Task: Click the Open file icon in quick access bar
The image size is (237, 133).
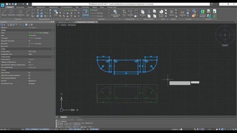Action: point(10,4)
